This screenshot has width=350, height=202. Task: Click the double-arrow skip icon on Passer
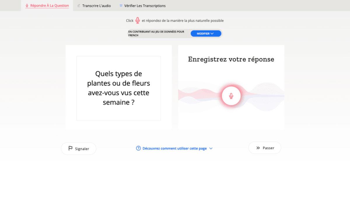pyautogui.click(x=258, y=148)
